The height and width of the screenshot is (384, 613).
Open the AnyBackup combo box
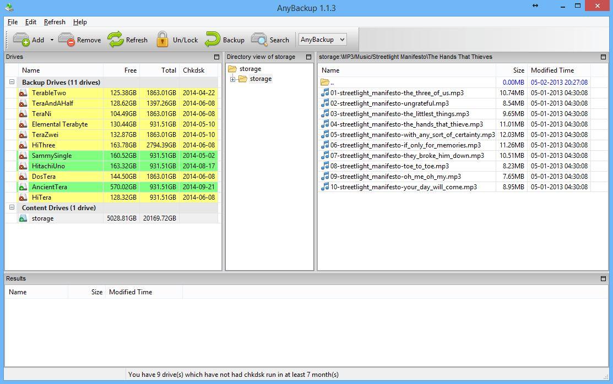point(322,40)
